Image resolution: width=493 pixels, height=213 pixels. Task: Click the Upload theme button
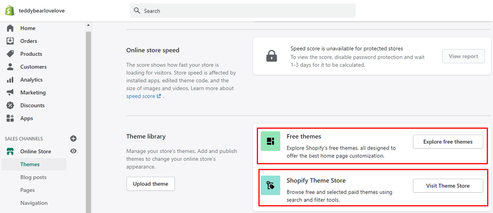(x=151, y=184)
